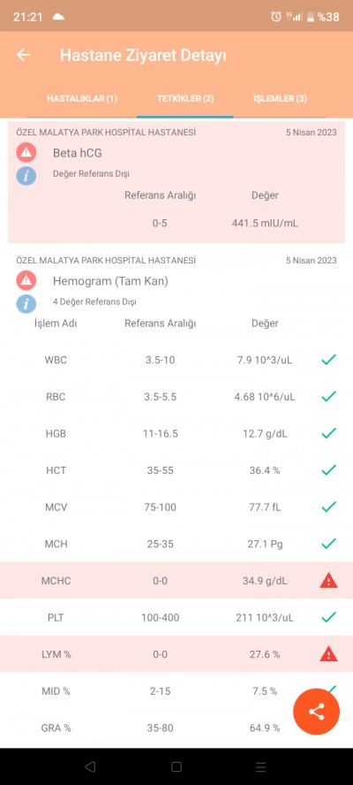Tap the '4 Değer Referans Dışı' label

pos(94,301)
